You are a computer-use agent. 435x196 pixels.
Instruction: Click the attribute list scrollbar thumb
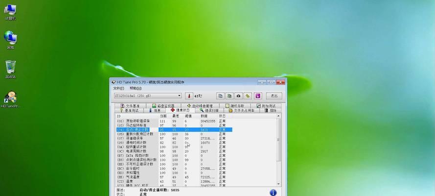pos(278,140)
